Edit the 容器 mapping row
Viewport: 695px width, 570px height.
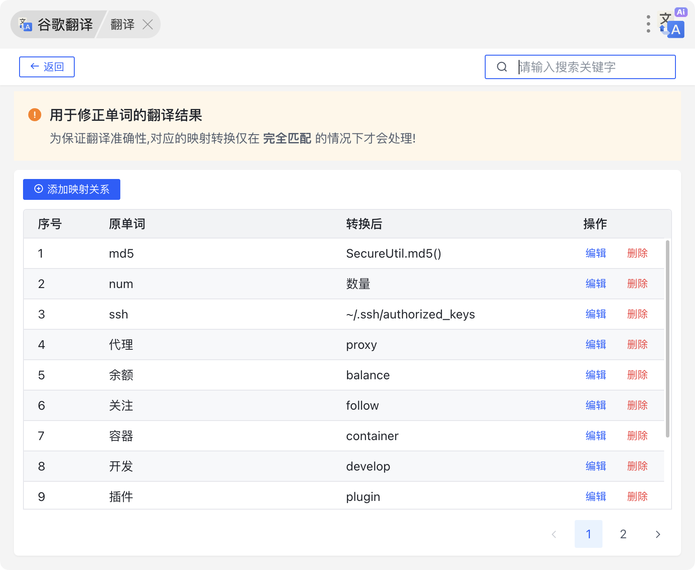[596, 436]
